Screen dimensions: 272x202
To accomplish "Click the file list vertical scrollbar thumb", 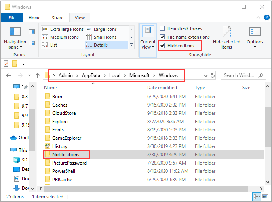I will tap(268, 127).
